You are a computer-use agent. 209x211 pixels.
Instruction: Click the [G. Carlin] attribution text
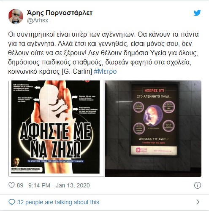tap(77, 71)
